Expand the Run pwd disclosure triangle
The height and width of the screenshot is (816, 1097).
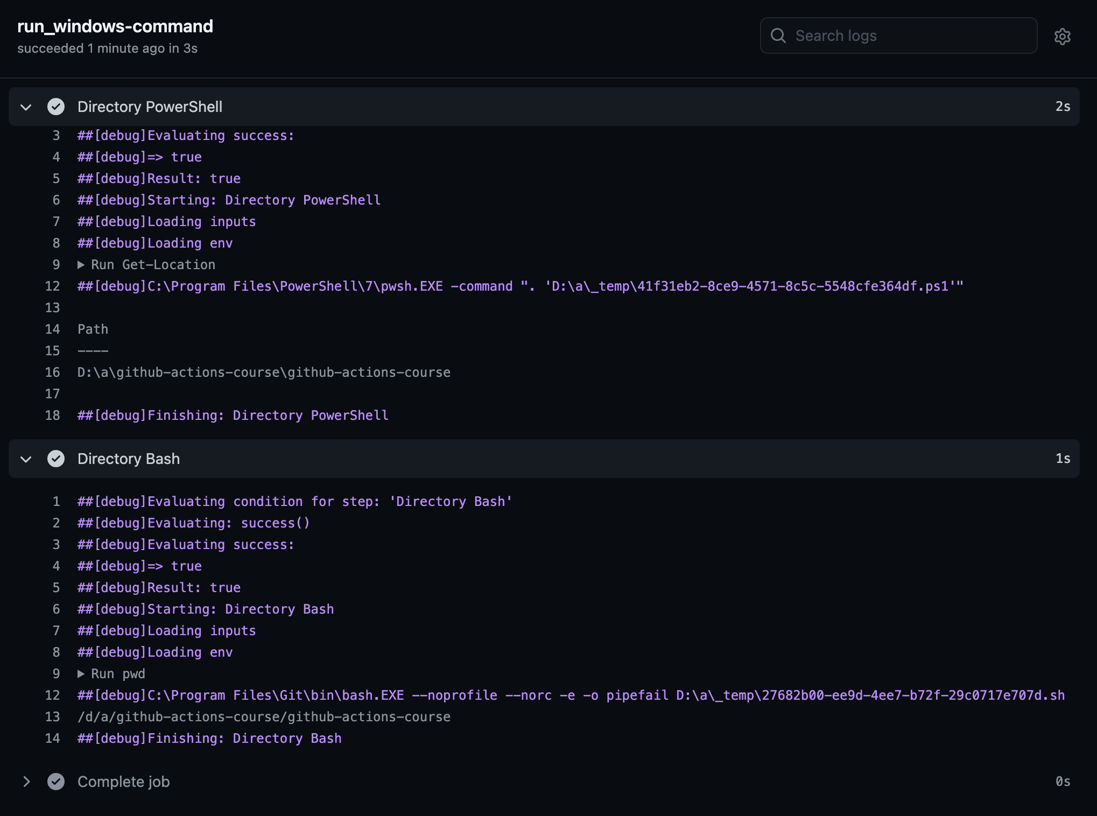pyautogui.click(x=81, y=674)
